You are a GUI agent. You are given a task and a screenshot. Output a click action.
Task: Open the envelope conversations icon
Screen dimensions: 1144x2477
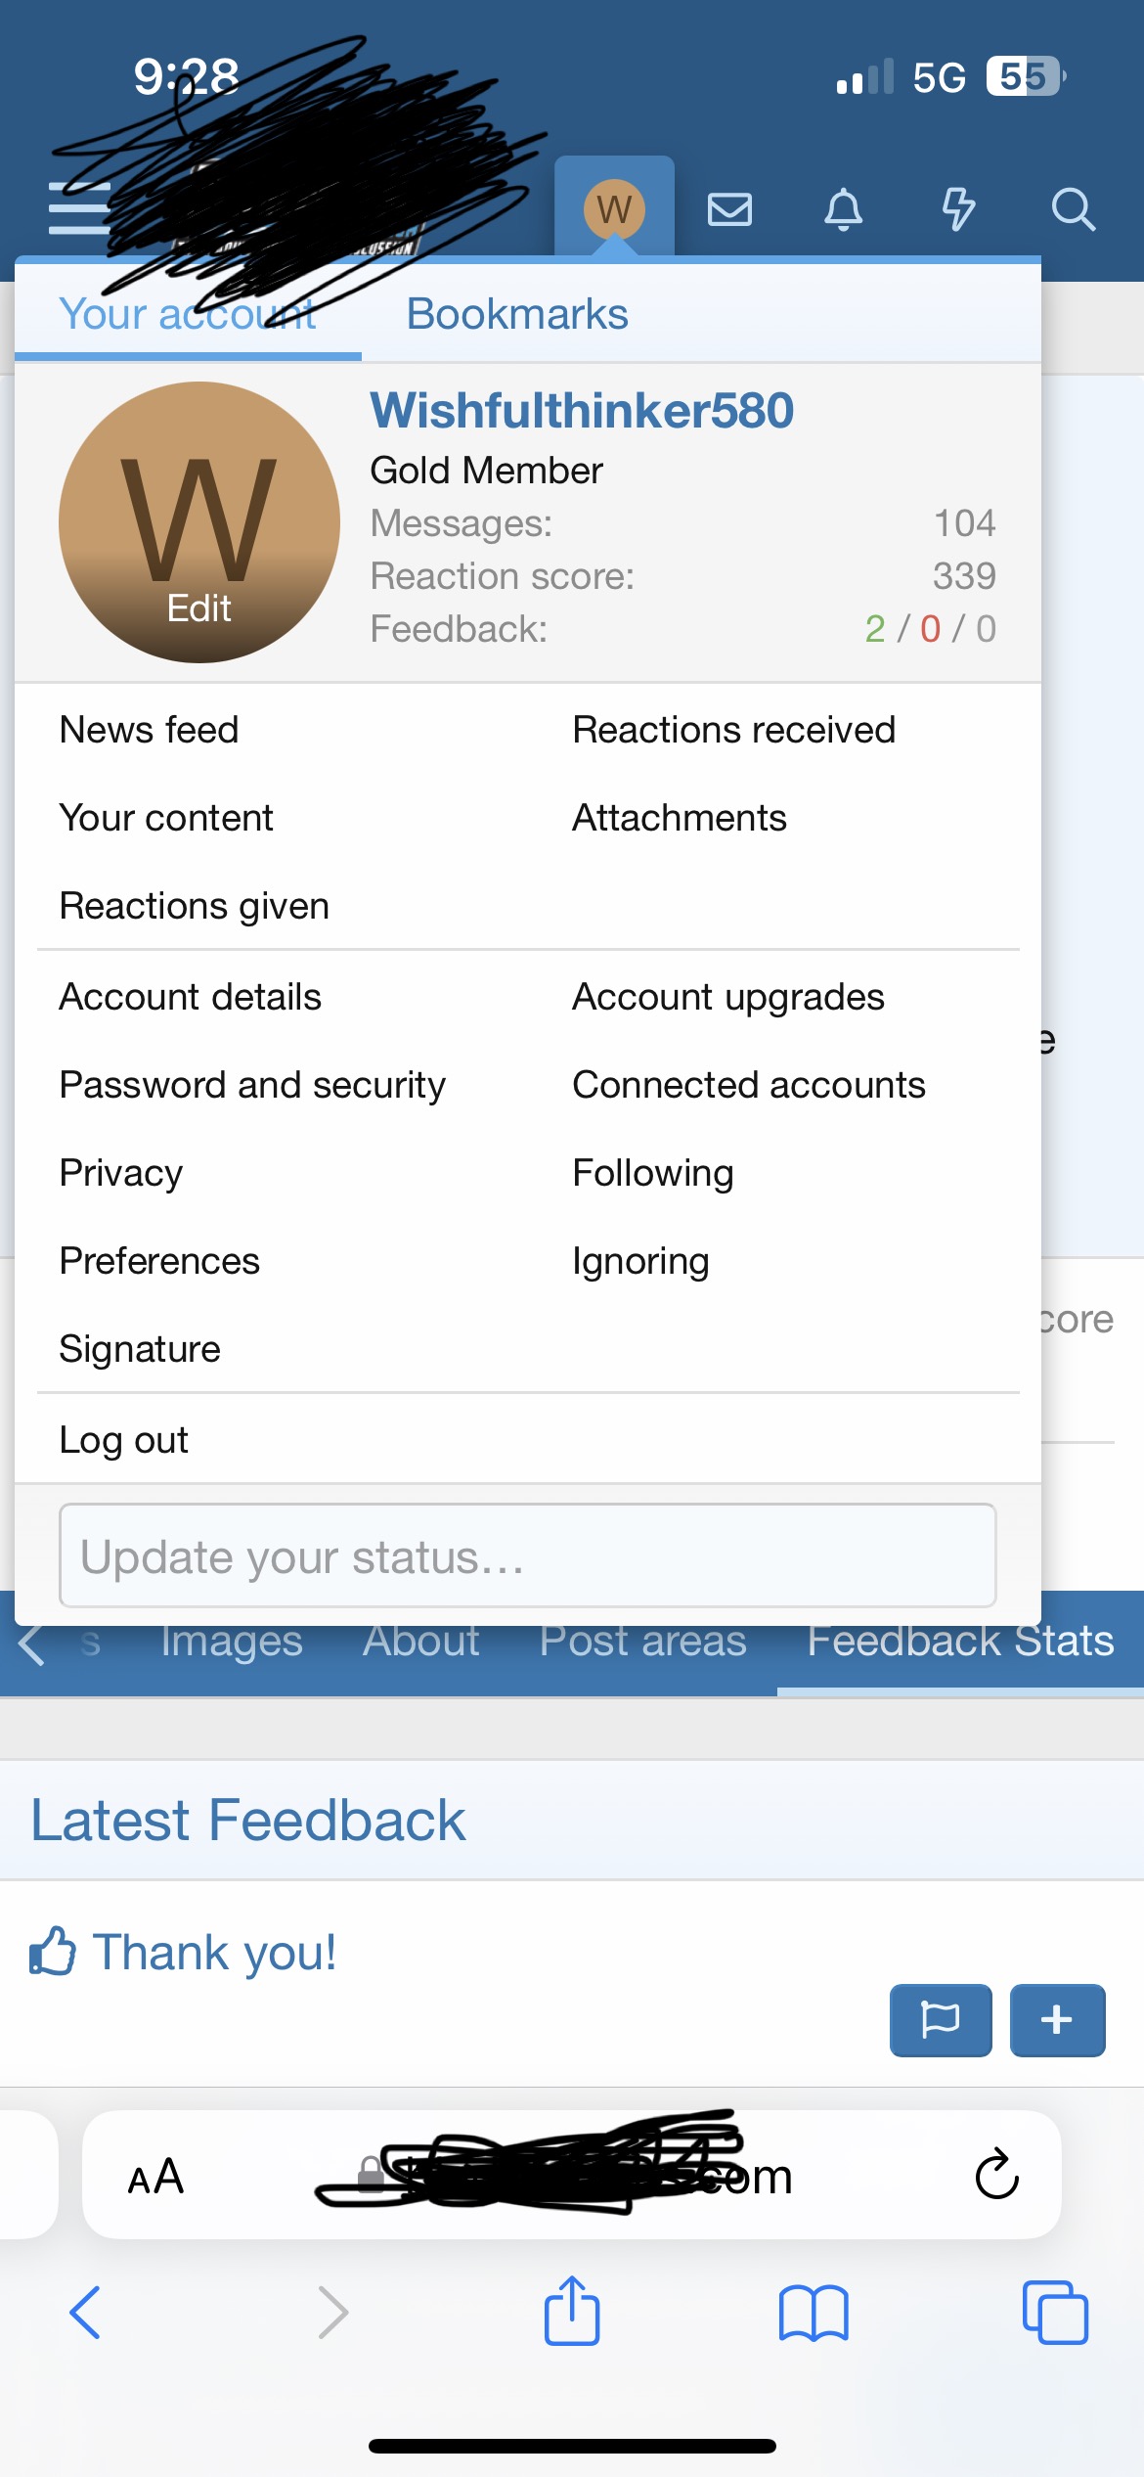pos(729,209)
